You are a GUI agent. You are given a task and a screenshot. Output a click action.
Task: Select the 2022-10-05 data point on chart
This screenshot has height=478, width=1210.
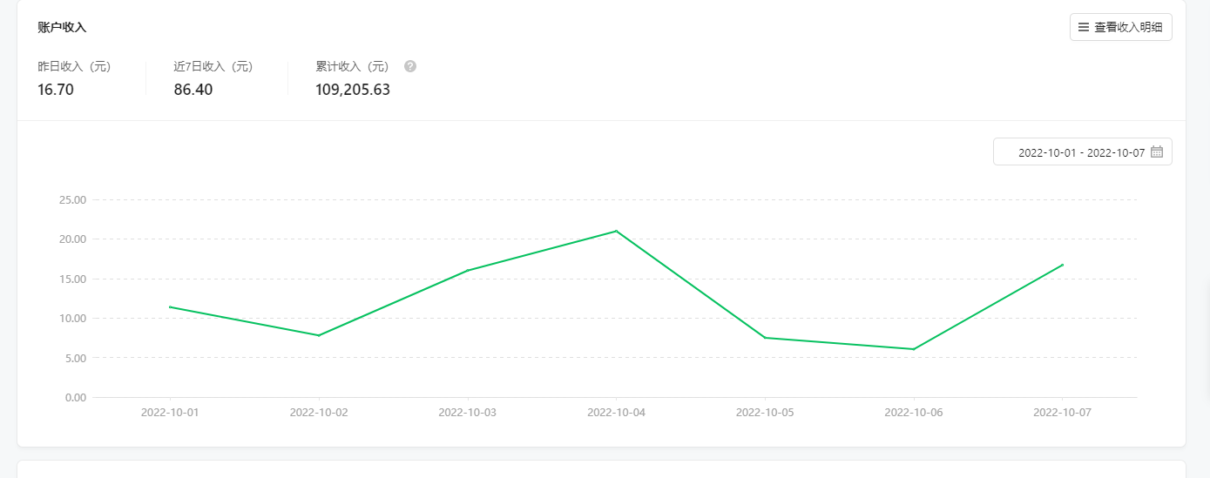tap(765, 337)
